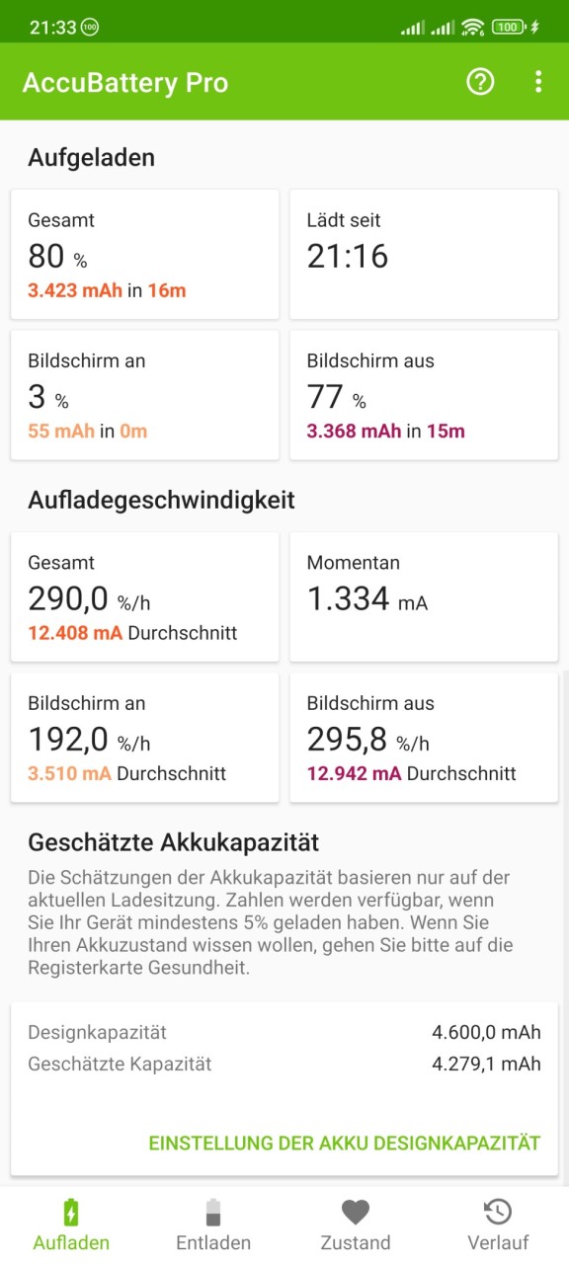Tap the Verlauf history clock icon
The width and height of the screenshot is (569, 1264).
point(498,1212)
